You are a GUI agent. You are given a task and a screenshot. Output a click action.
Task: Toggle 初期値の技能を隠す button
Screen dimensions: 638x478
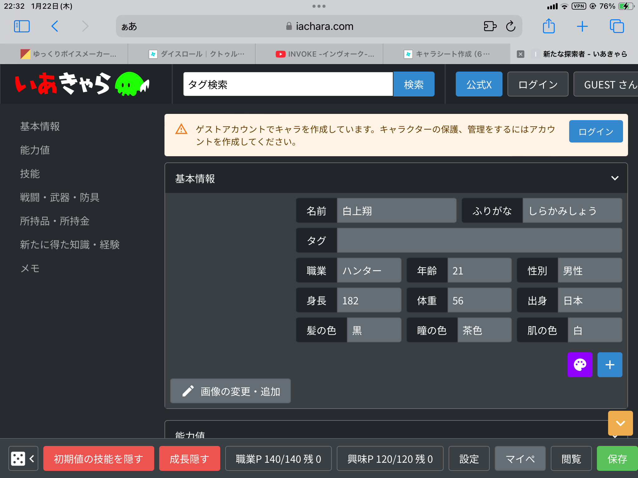pyautogui.click(x=98, y=458)
